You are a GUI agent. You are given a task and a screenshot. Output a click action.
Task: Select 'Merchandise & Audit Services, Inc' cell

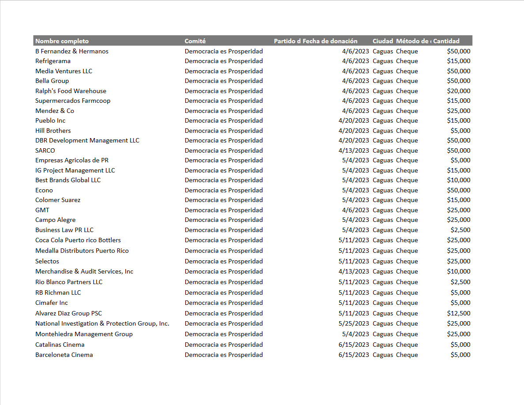tap(84, 271)
